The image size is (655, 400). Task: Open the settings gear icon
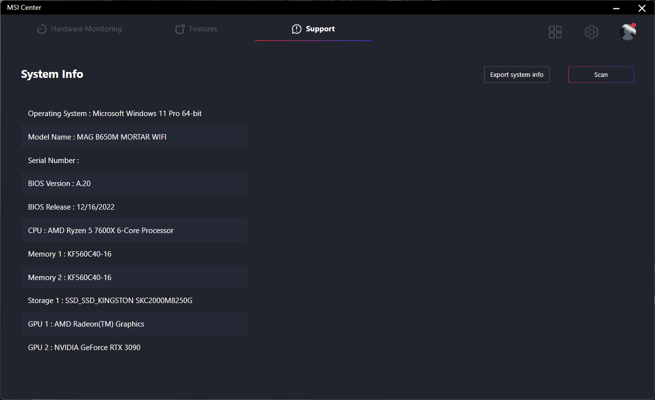[591, 32]
